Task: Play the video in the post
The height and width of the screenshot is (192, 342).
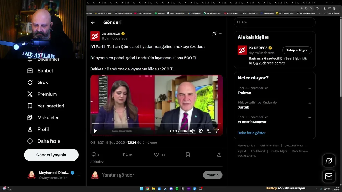Action: 95,131
